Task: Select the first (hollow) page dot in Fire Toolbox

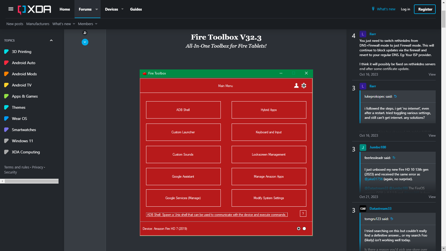Action: pyautogui.click(x=299, y=229)
